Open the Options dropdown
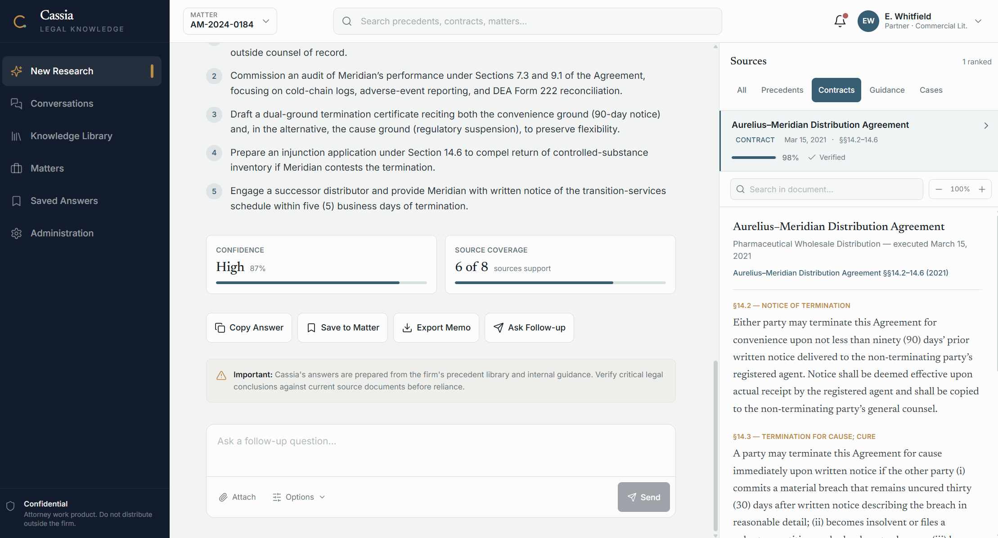This screenshot has height=538, width=998. coord(298,497)
